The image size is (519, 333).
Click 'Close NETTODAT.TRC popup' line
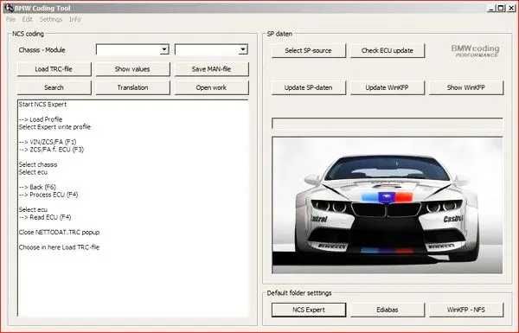(59, 233)
